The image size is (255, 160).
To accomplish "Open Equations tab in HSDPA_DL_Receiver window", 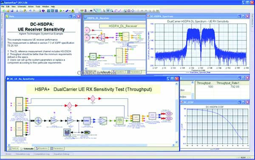I will pyautogui.click(x=119, y=72).
